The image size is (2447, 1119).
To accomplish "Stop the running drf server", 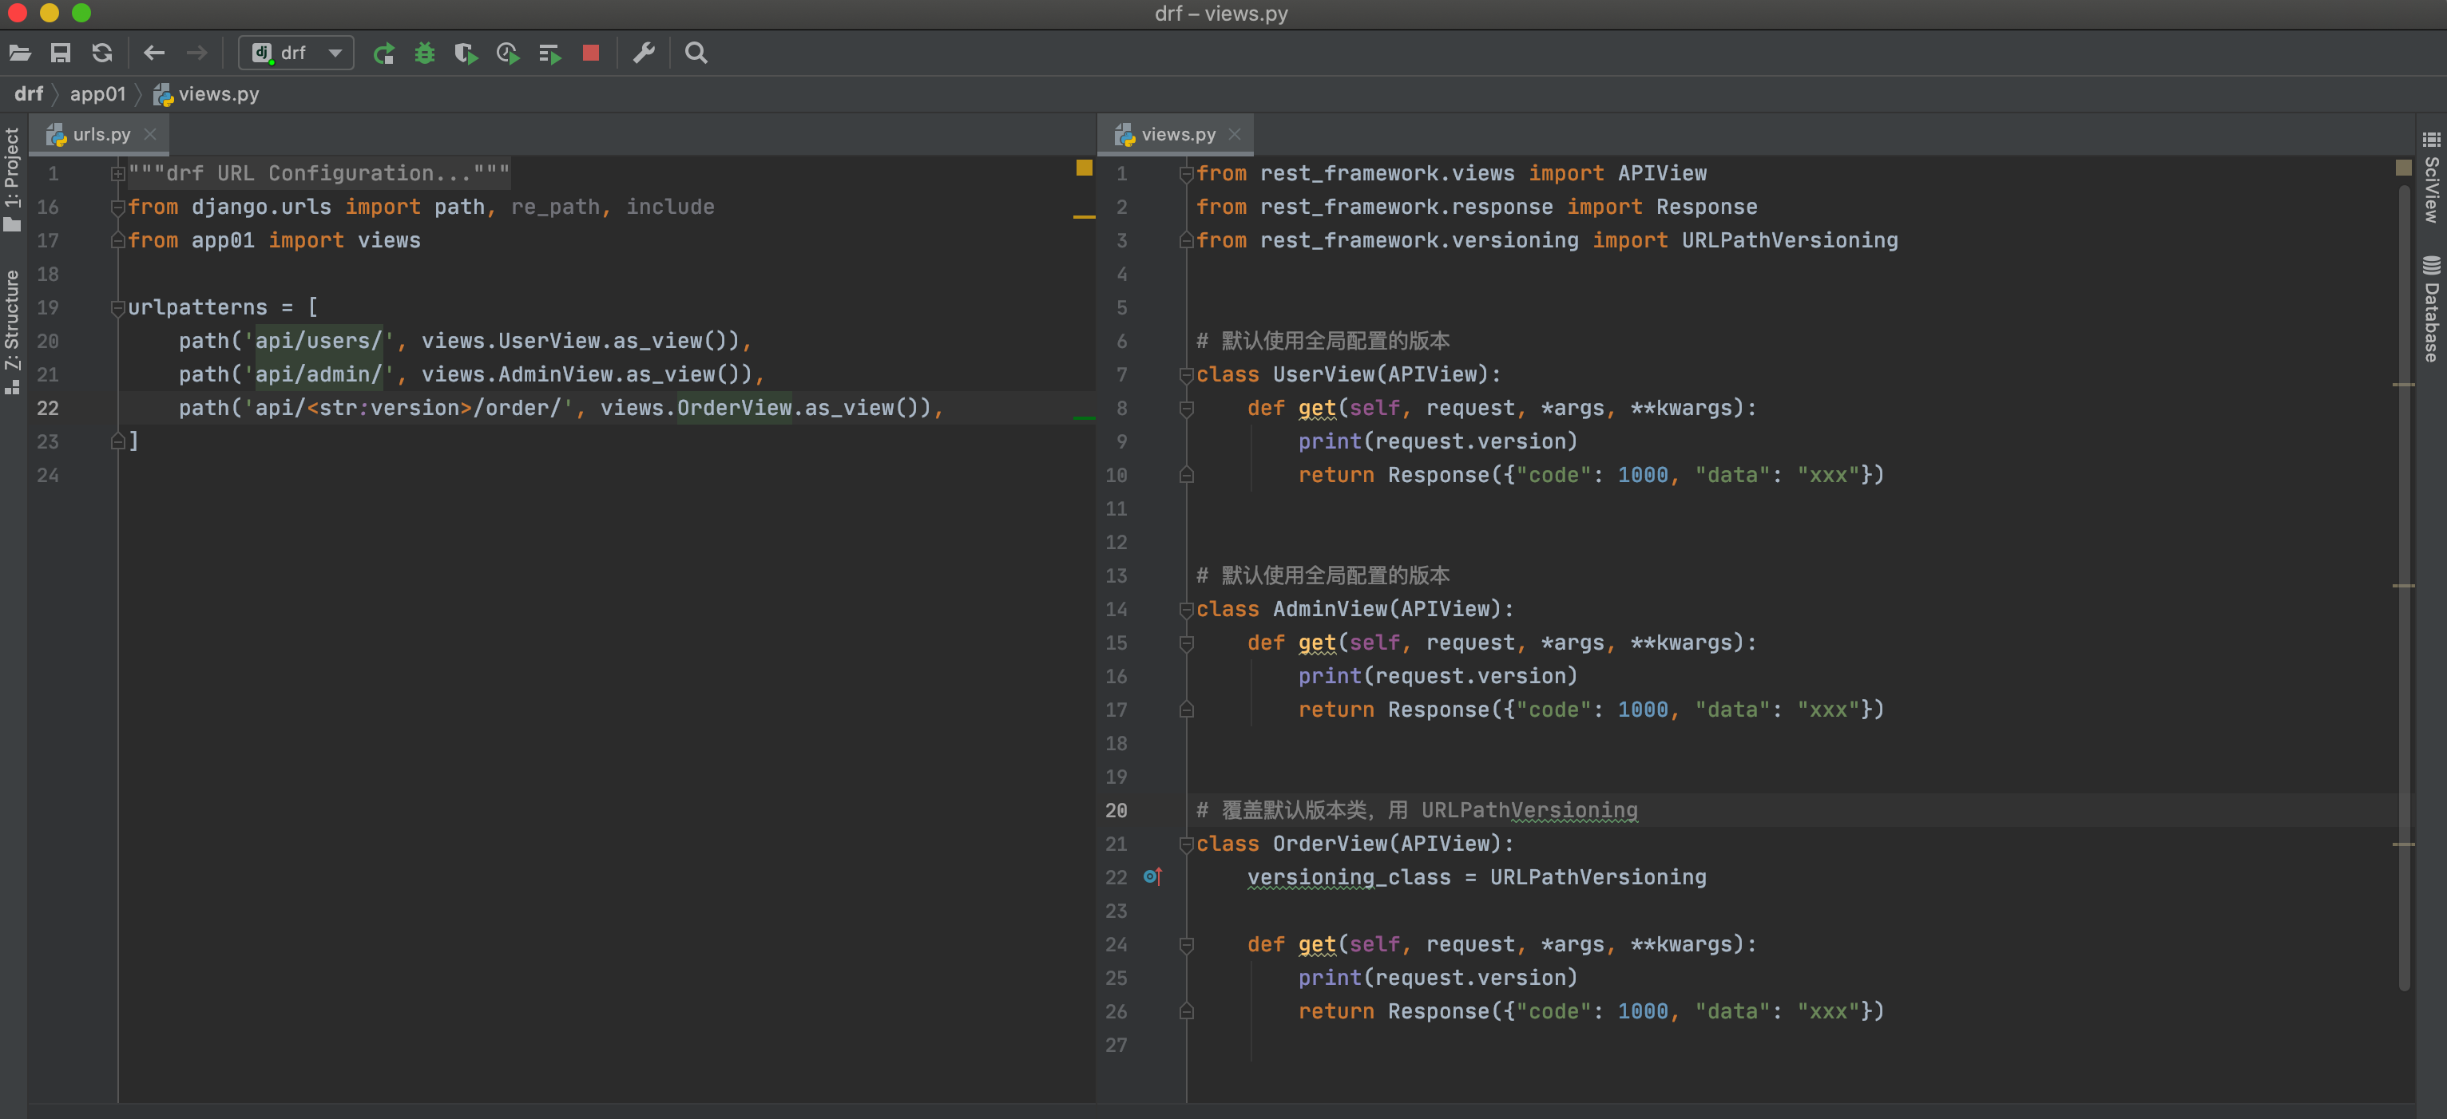I will (x=591, y=53).
